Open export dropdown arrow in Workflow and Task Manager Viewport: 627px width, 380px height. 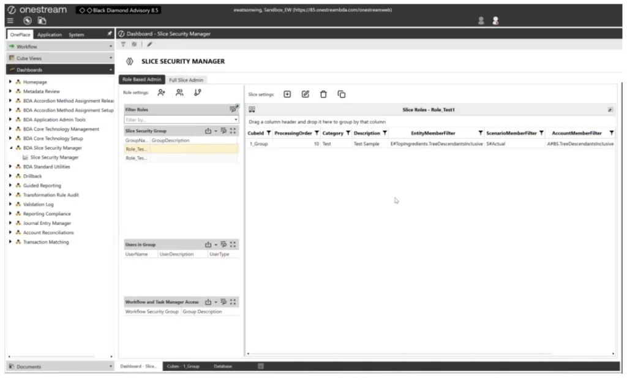216,303
